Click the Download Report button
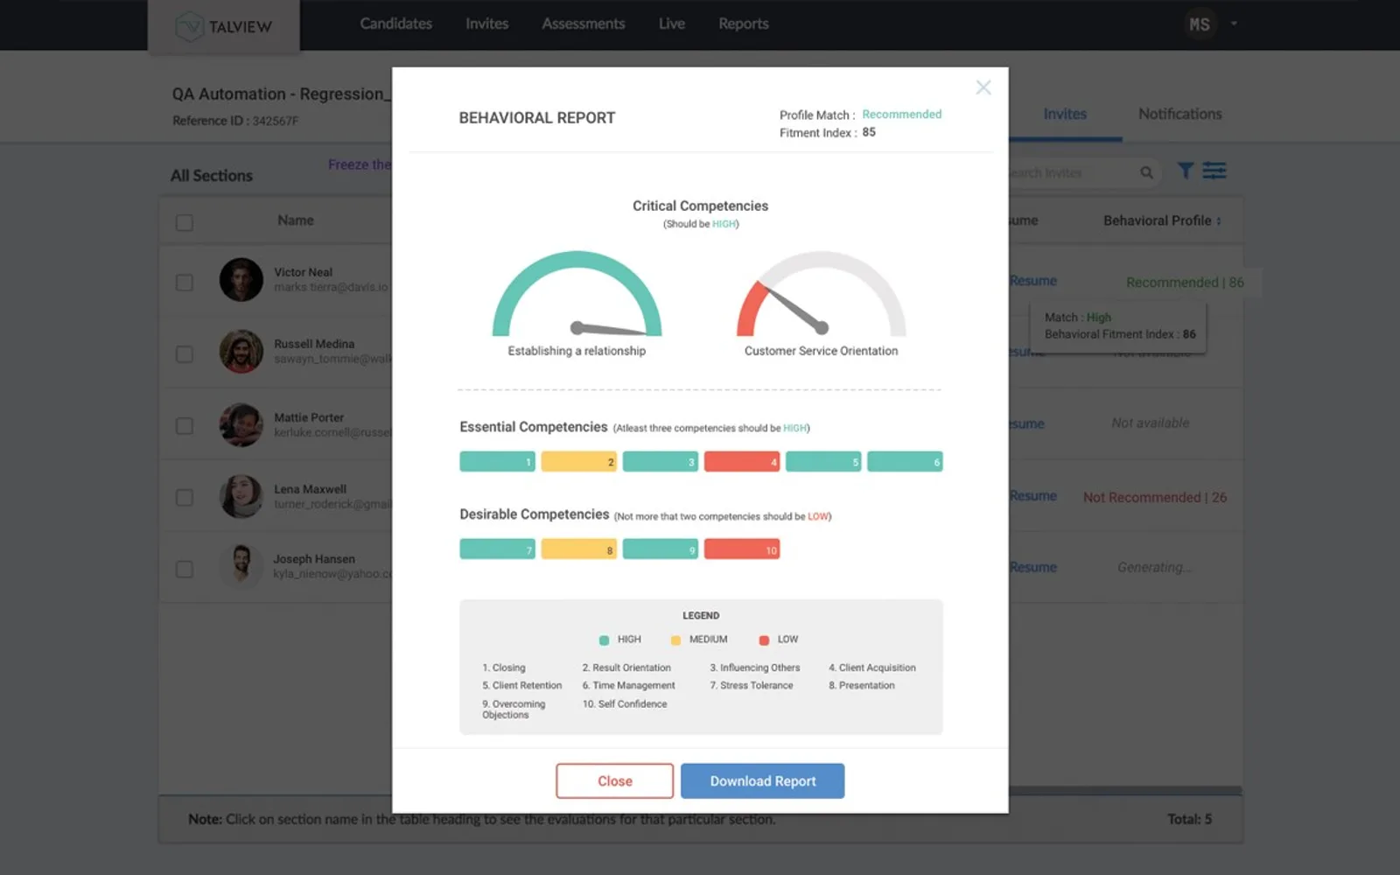Image resolution: width=1400 pixels, height=875 pixels. point(762,780)
